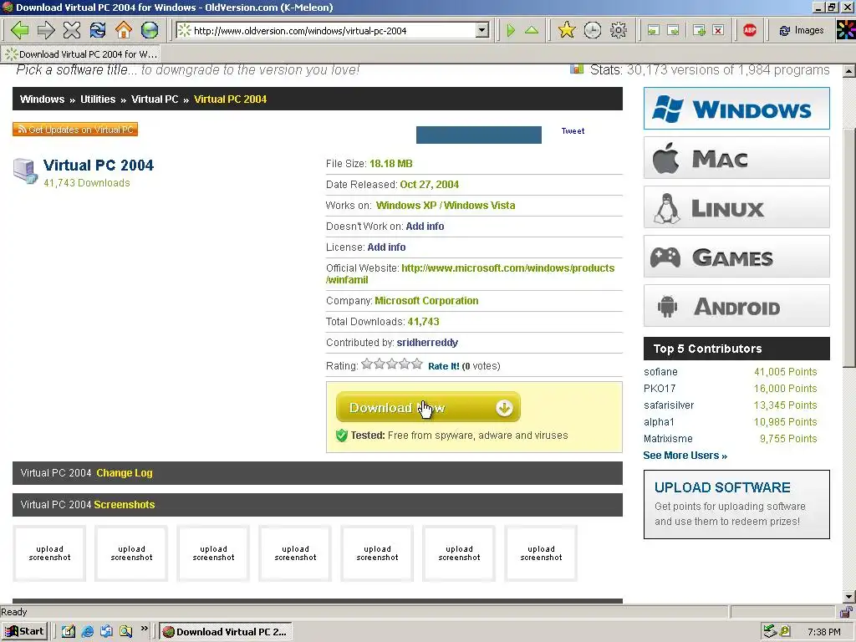Click the colorful K-Meleon throbber icon
The image size is (856, 642).
coord(846,30)
